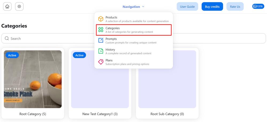Open History from the menu
267x122 pixels.
coord(134,51)
